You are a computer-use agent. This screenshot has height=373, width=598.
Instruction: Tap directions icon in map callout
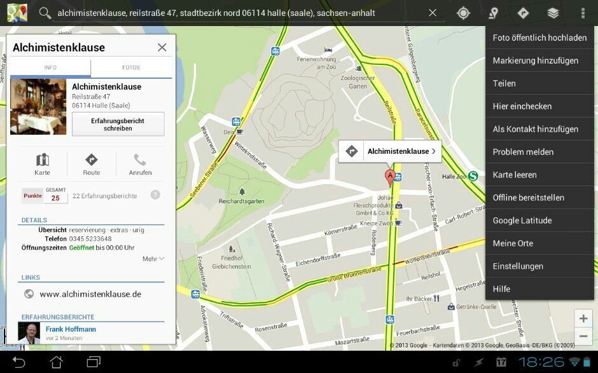point(351,151)
